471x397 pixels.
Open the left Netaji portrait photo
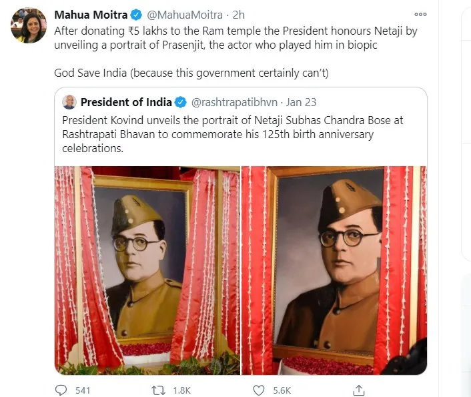tap(147, 270)
